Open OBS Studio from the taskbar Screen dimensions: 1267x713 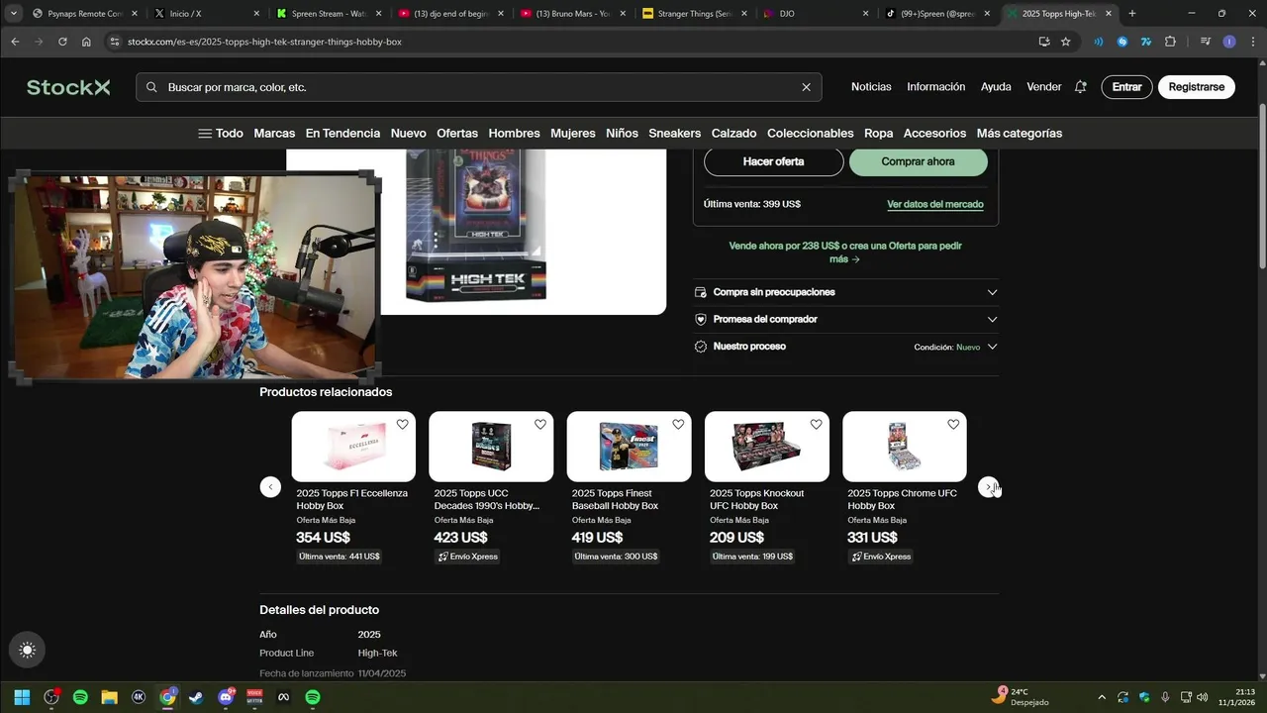[51, 697]
